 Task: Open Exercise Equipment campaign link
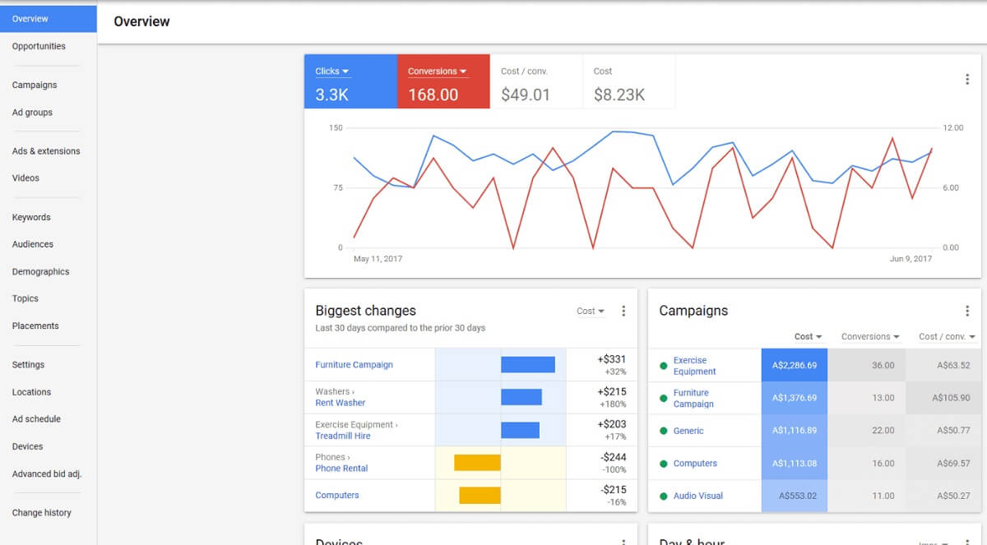pyautogui.click(x=695, y=366)
